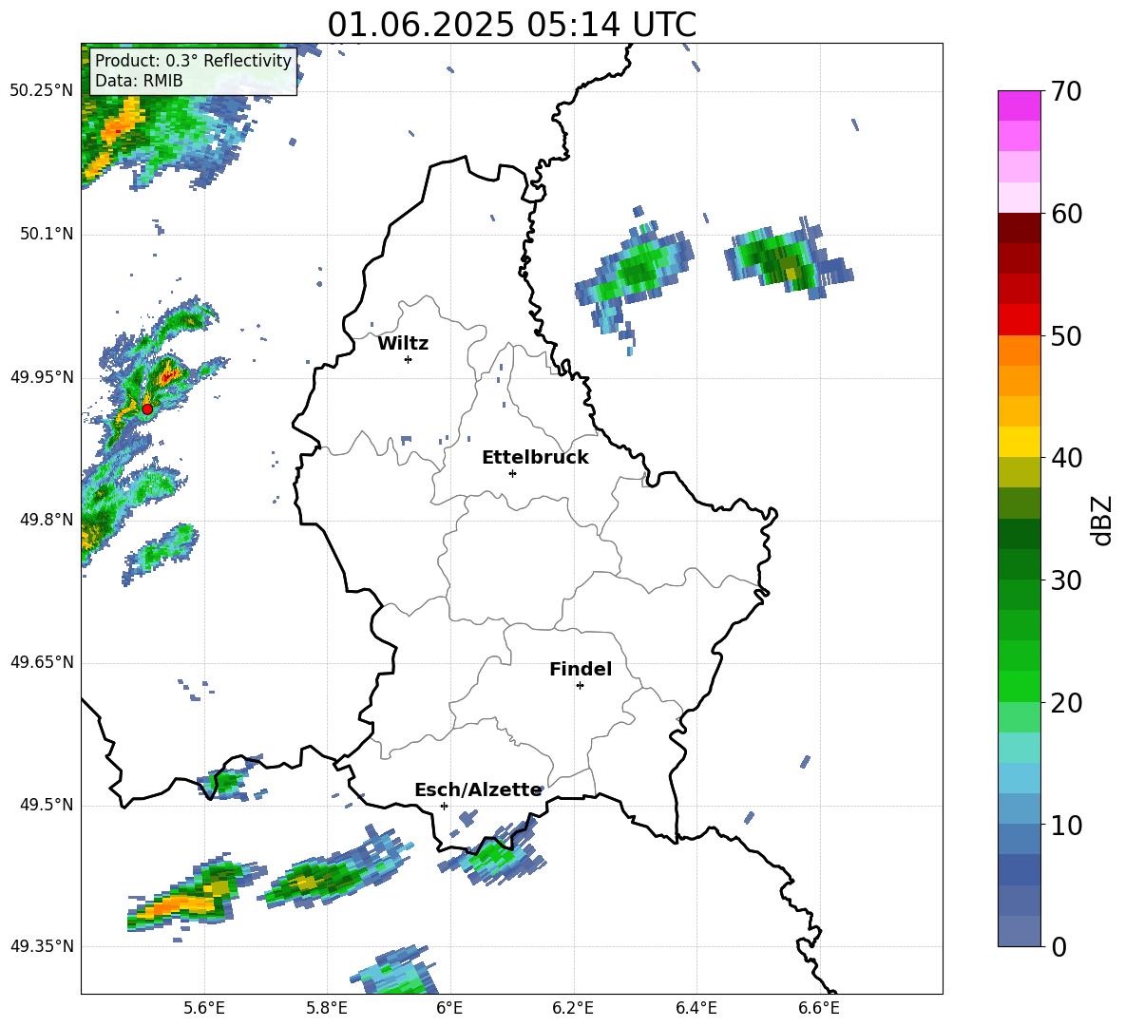Viewport: 1125px width, 1027px height.
Task: Click the colorbar tick label 20
Action: click(1066, 703)
